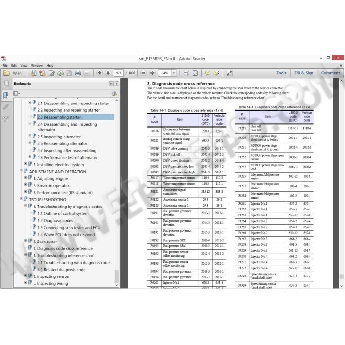Open bookmark 2. Break-in operation
The width and height of the screenshot is (345, 345).
[x=52, y=186]
